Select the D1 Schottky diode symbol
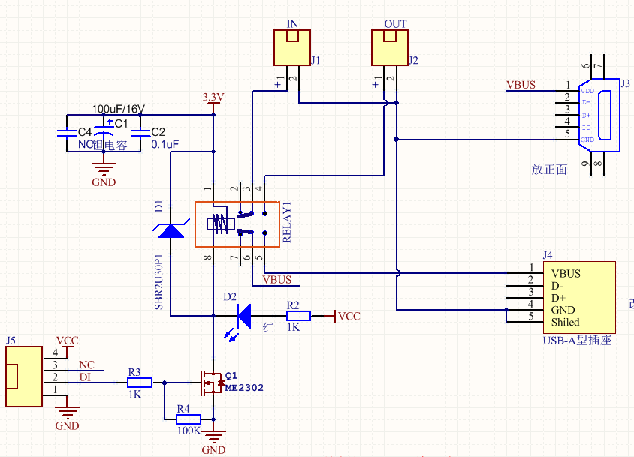Screen dimensions: 634x457 [x=171, y=229]
